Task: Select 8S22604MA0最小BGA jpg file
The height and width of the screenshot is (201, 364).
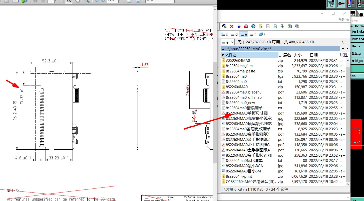Action: point(284,166)
